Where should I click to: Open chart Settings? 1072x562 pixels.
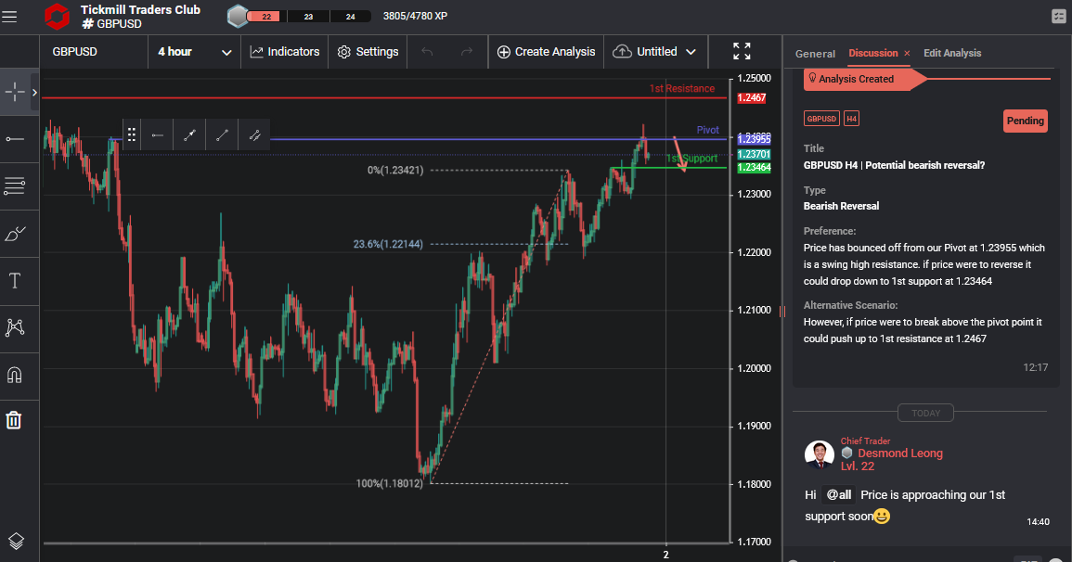click(368, 52)
